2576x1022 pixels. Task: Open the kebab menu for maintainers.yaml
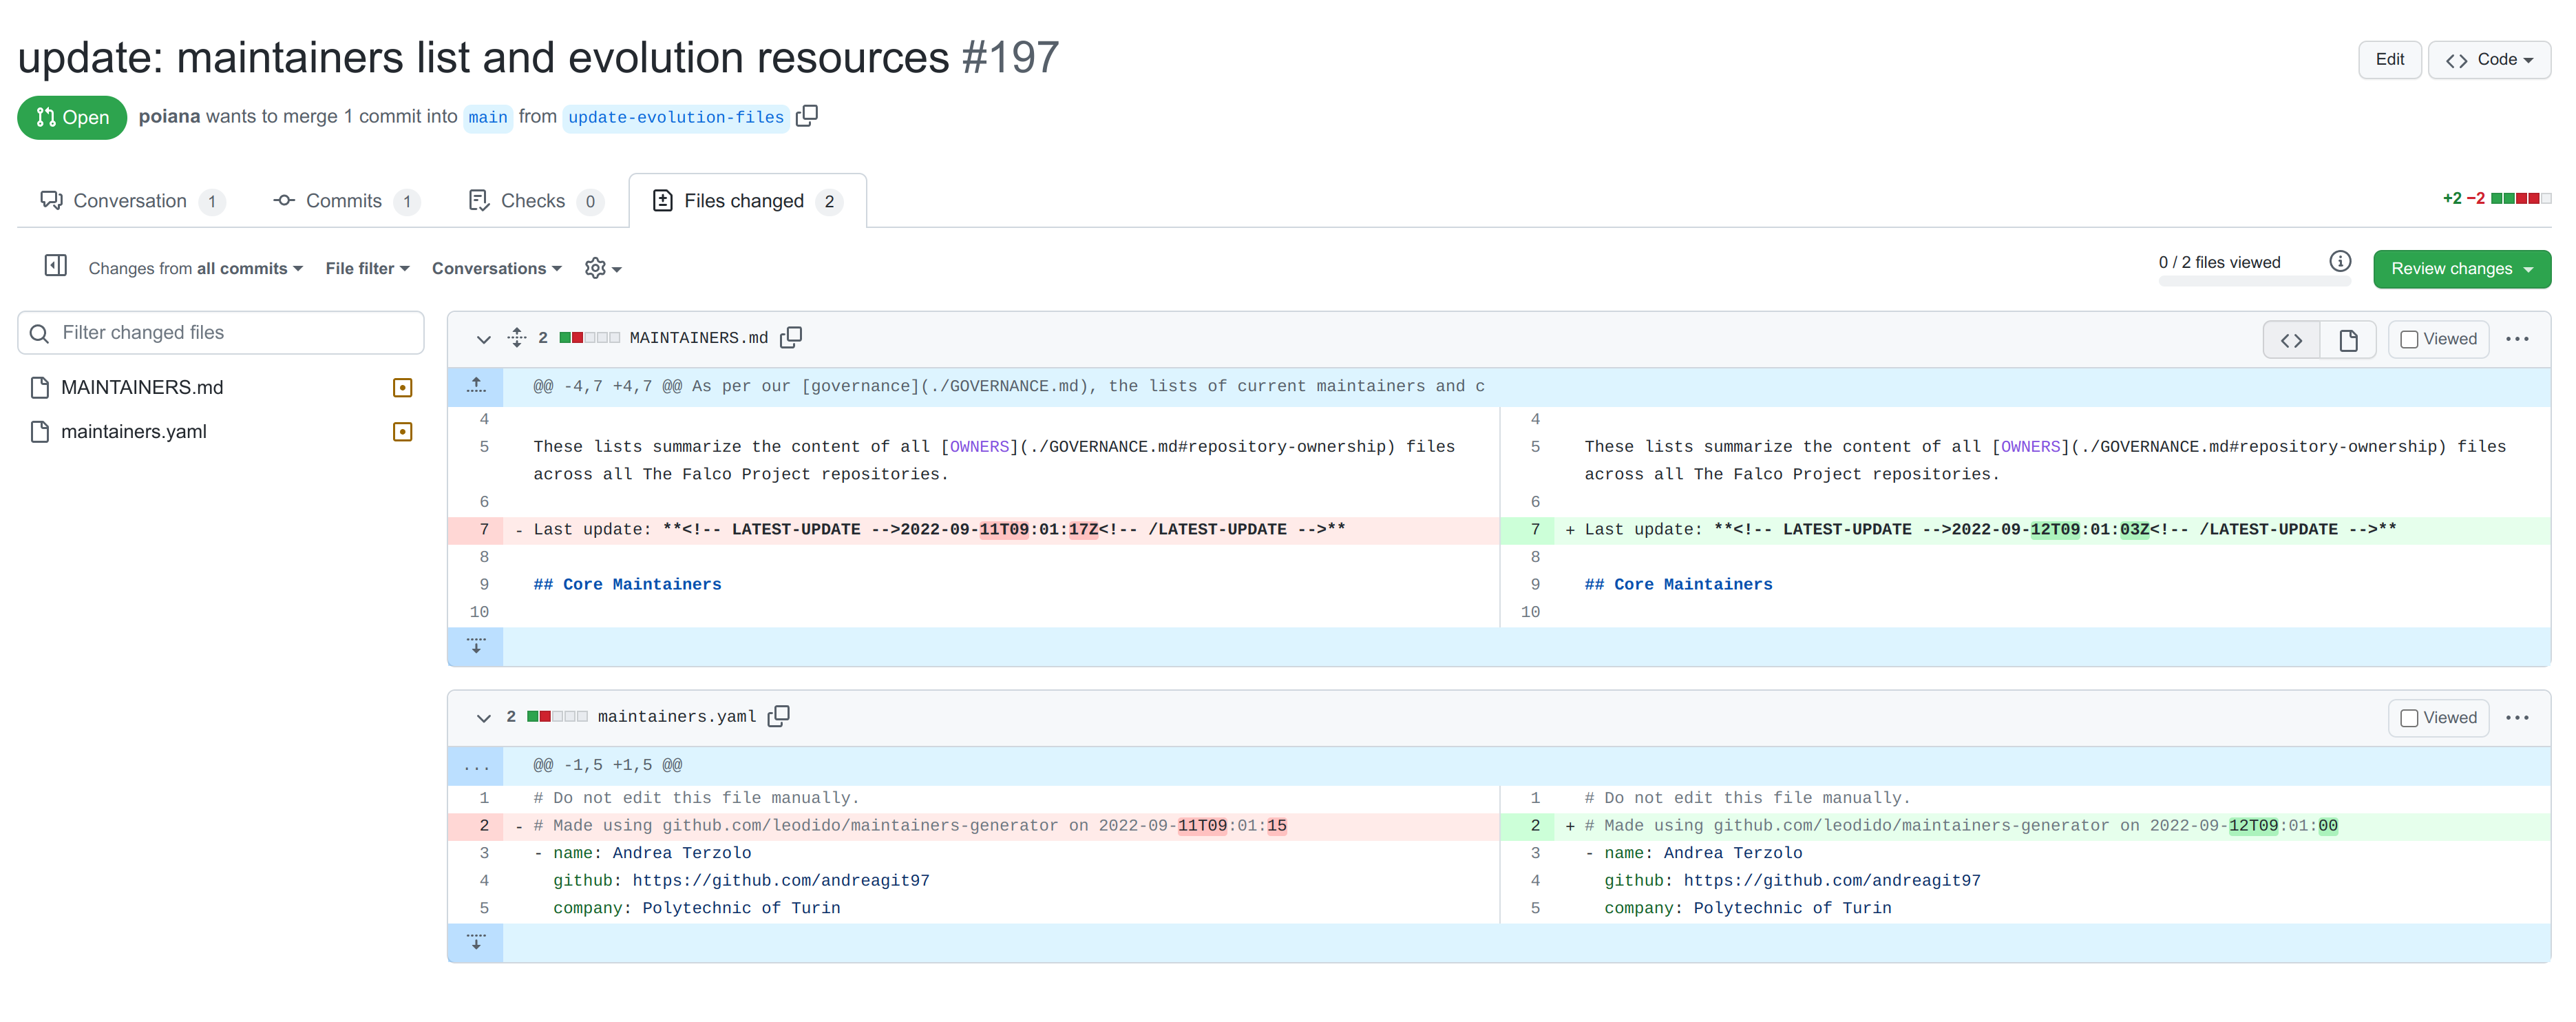coord(2519,717)
